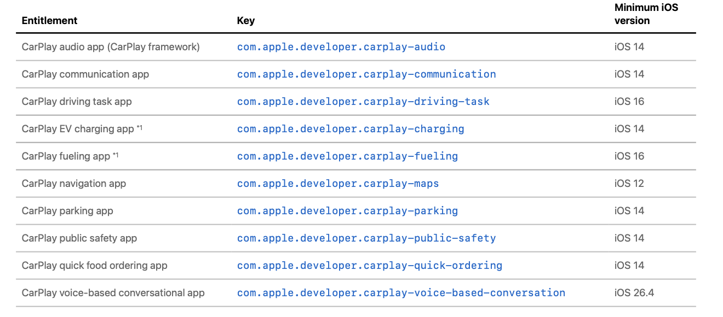
Task: Open the carplay-voice-based-conversation key link
Action: (400, 293)
